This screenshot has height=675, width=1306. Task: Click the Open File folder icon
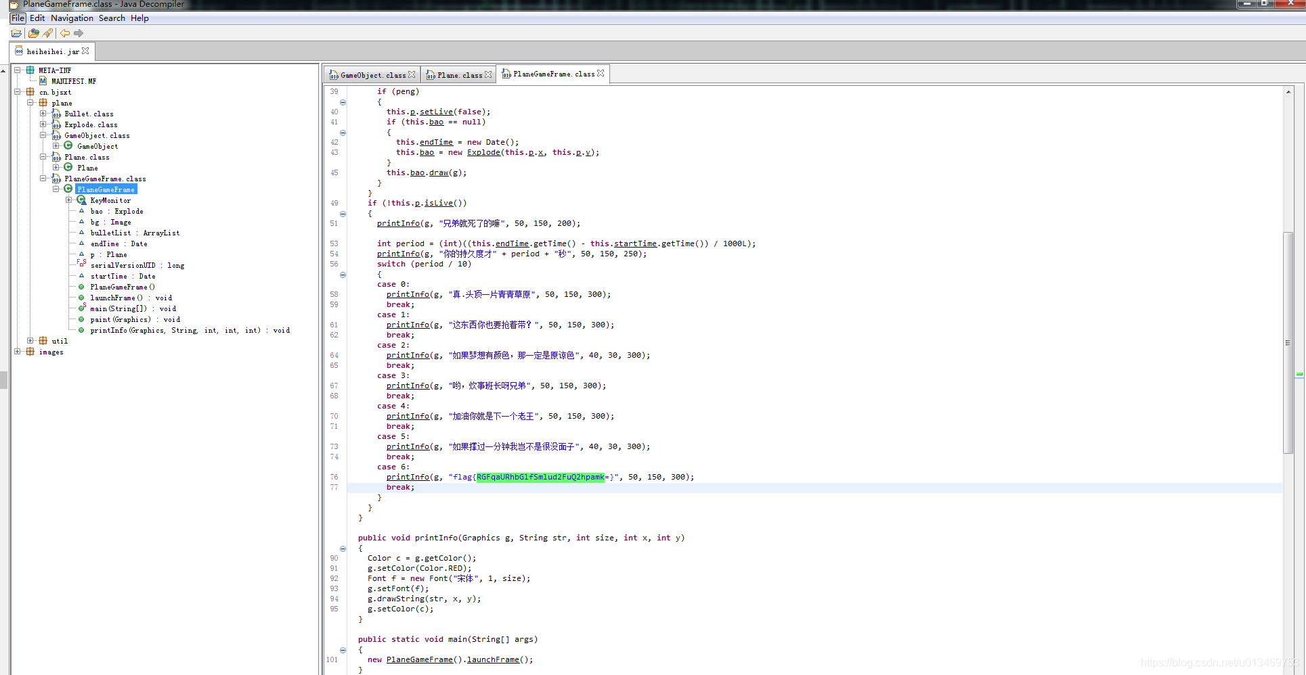click(16, 33)
